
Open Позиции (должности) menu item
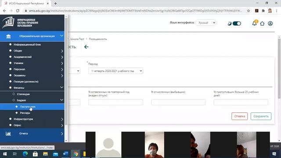(x=26, y=82)
